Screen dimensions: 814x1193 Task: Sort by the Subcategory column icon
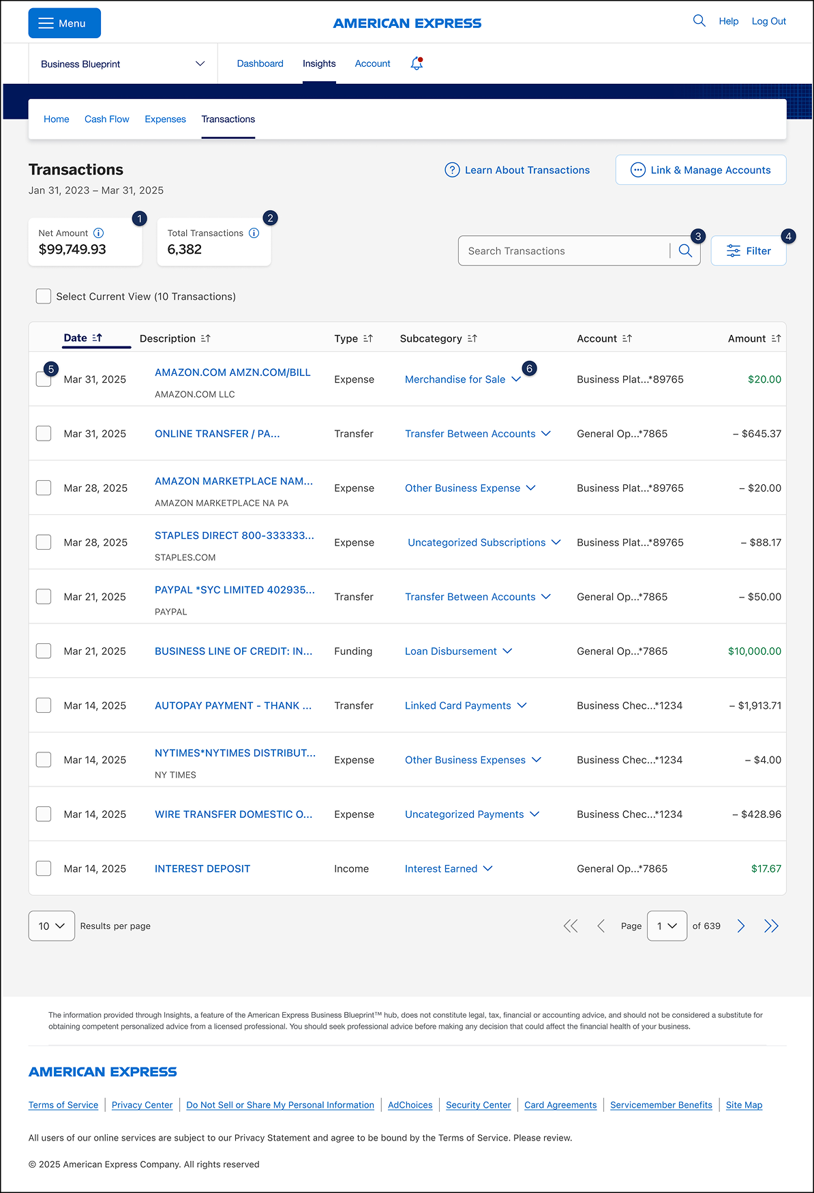472,338
